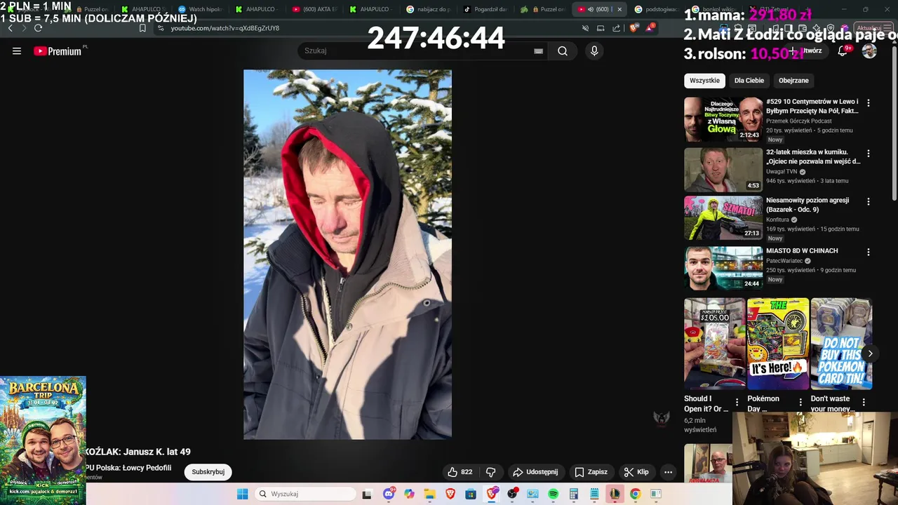Click the Wyszukaj taskbar search box
The height and width of the screenshot is (505, 898).
(x=306, y=494)
